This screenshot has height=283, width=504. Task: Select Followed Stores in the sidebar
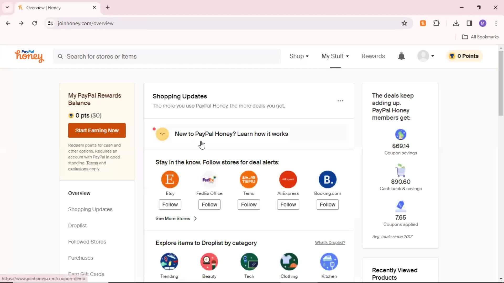[x=87, y=242]
